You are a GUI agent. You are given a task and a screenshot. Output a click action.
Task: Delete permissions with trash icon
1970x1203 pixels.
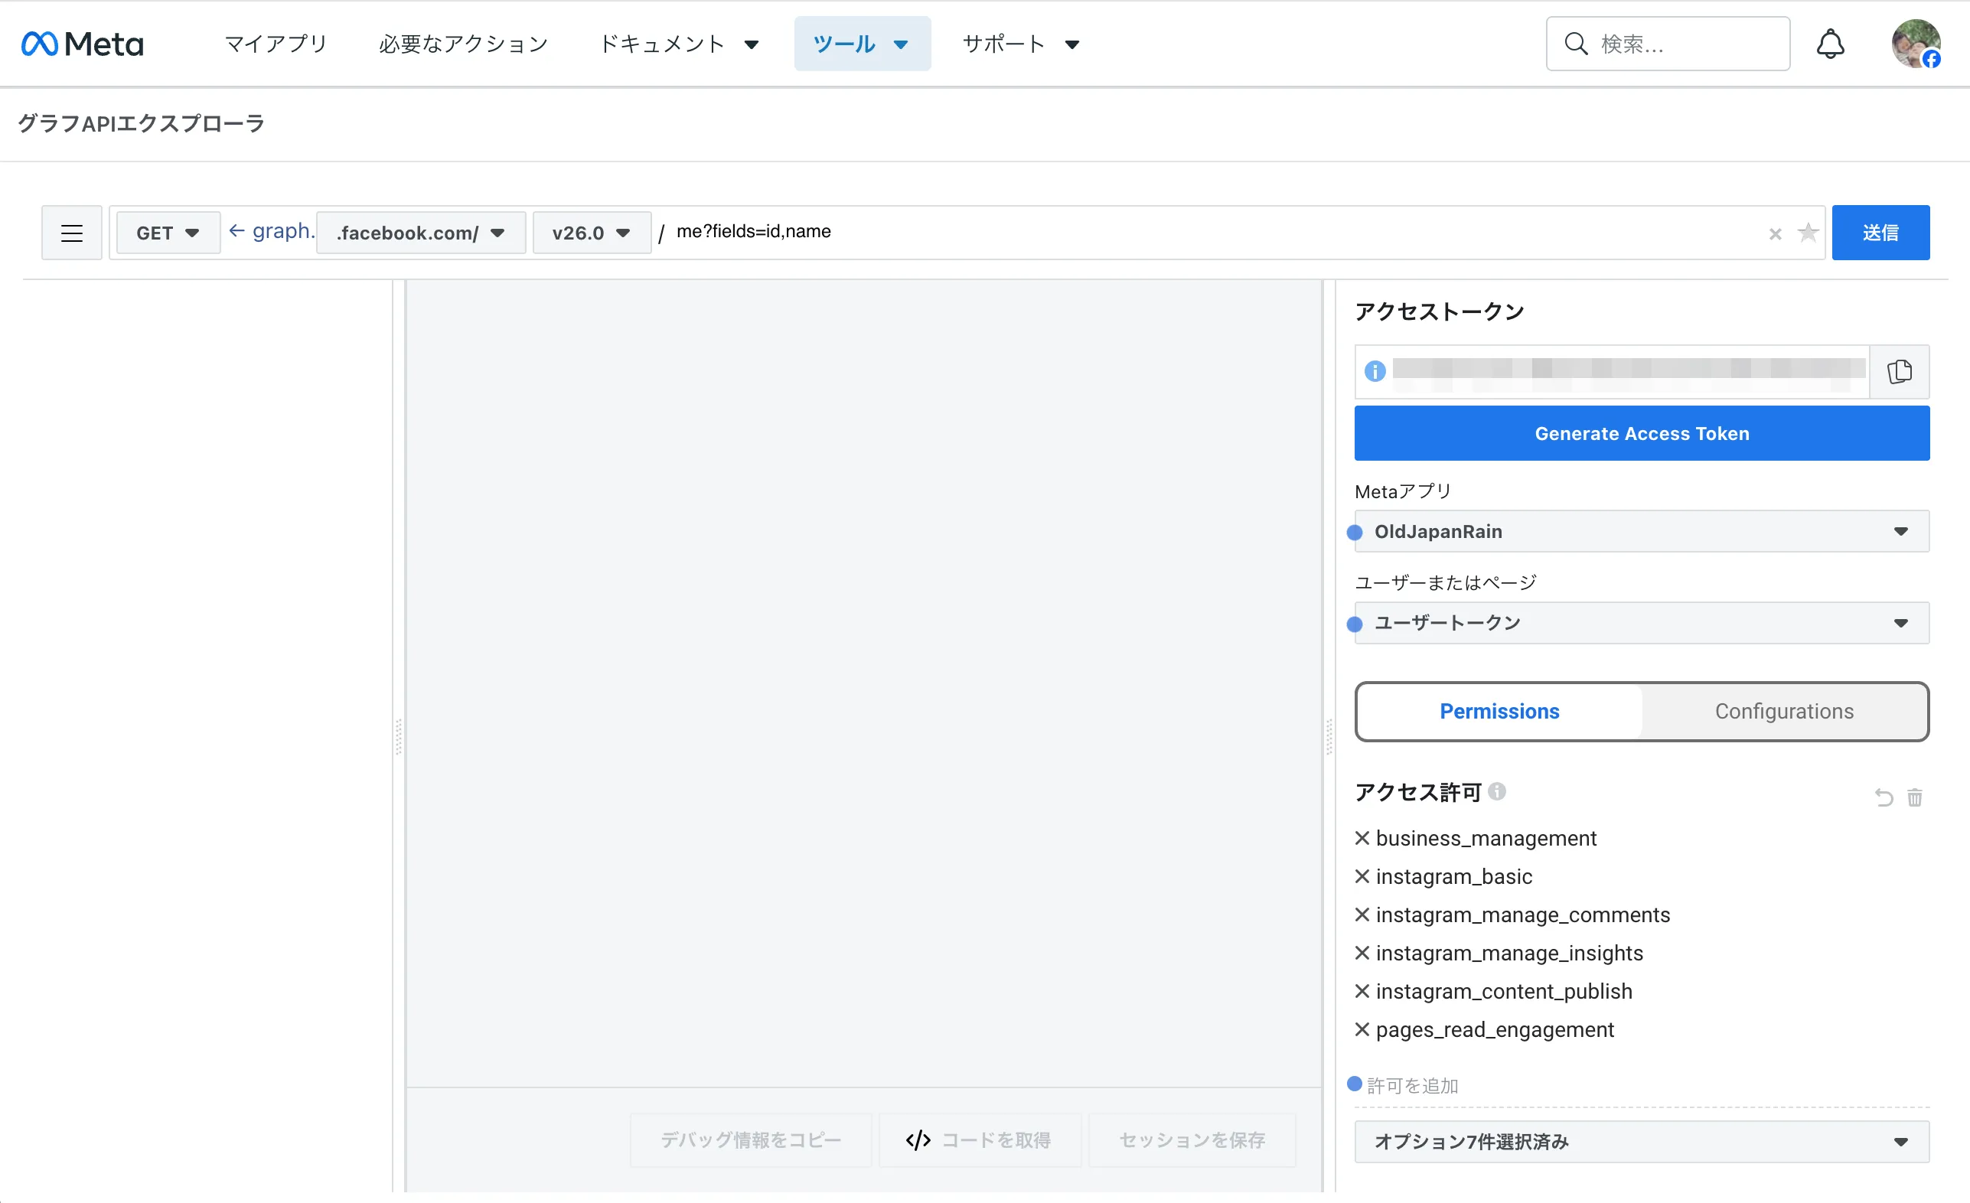(1914, 797)
